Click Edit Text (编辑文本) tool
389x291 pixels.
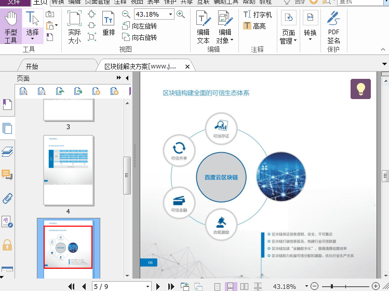point(204,27)
